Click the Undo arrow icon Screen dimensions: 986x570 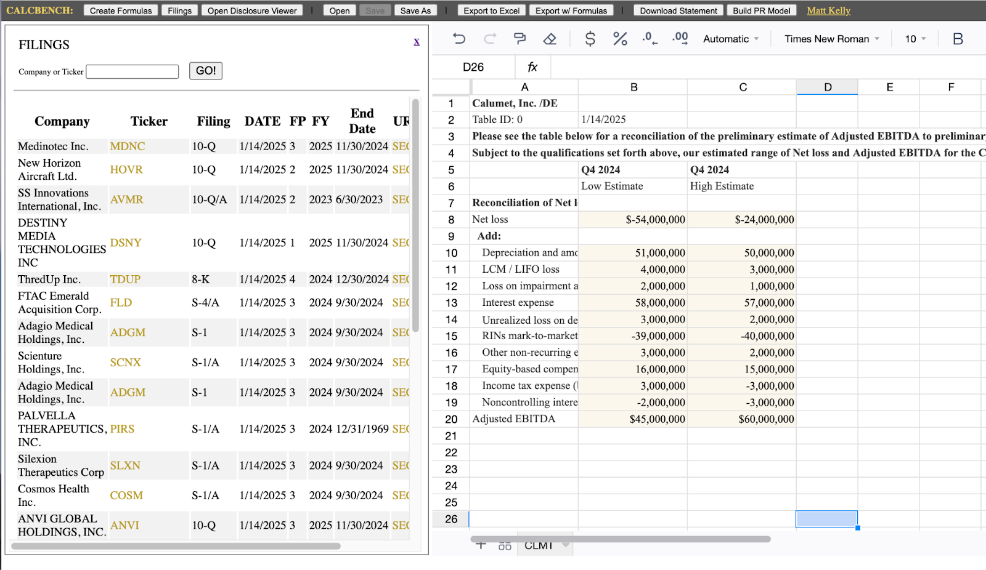(x=459, y=39)
